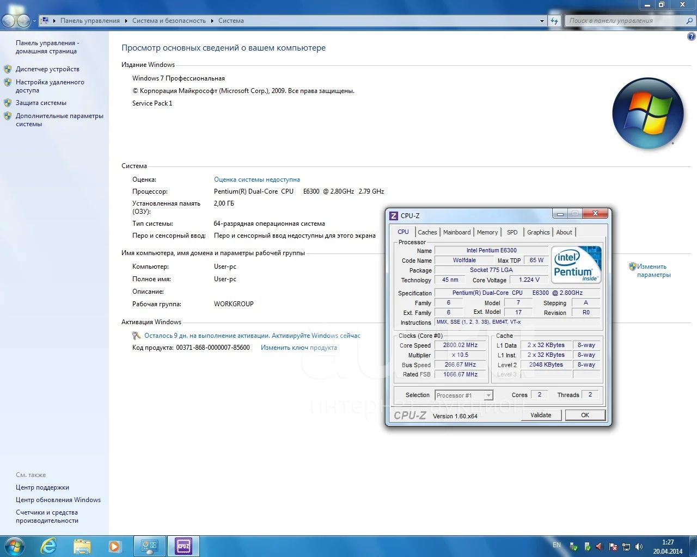Click the red muted speaker tray icon

(600, 547)
